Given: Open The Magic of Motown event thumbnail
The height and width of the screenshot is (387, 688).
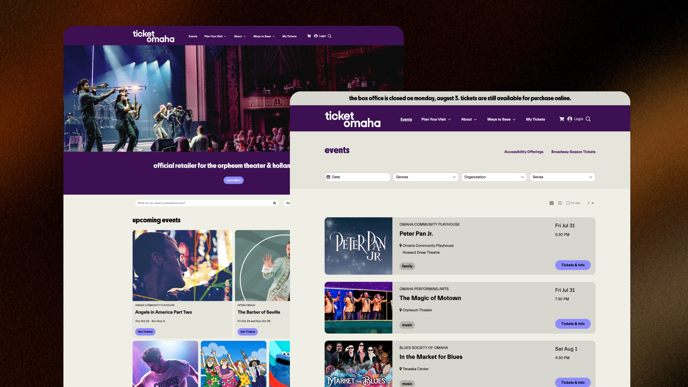Looking at the screenshot, I should click(x=358, y=308).
